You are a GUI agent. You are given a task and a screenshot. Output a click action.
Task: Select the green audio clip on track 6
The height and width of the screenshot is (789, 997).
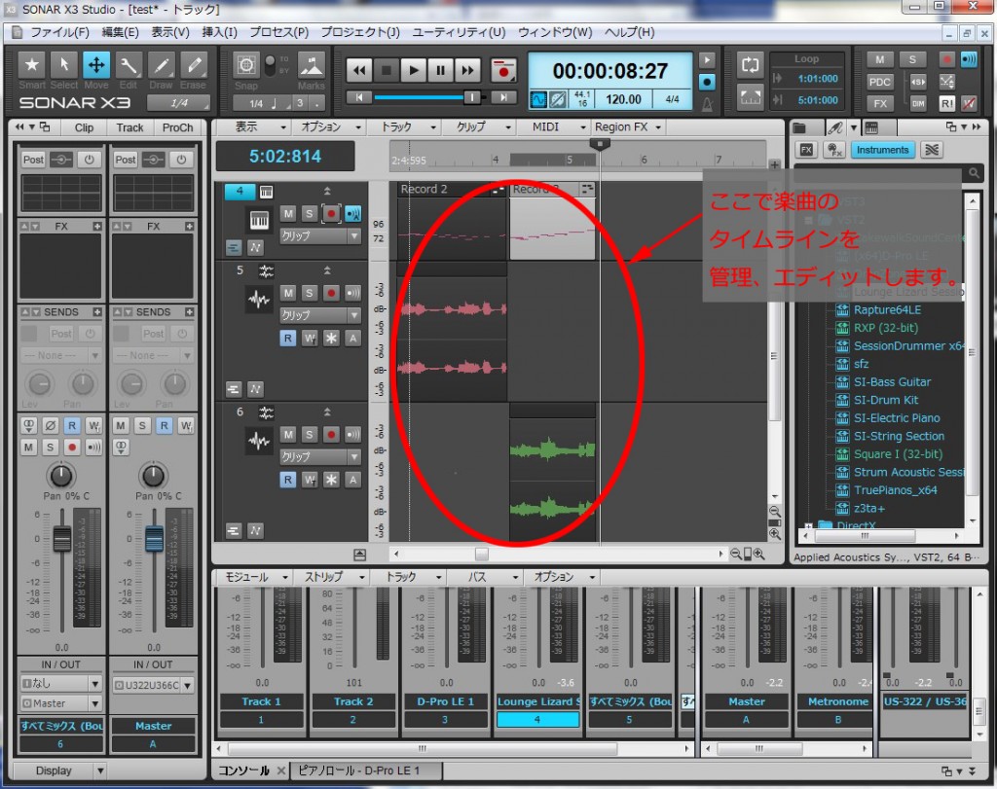(x=552, y=473)
